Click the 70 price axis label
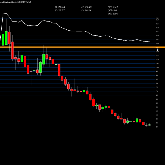 point(157,91)
